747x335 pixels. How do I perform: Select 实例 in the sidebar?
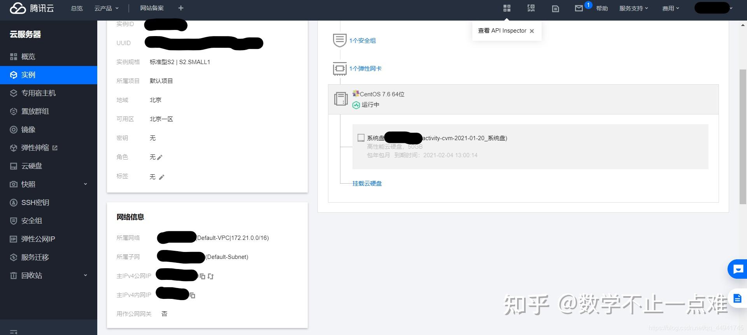(49, 75)
